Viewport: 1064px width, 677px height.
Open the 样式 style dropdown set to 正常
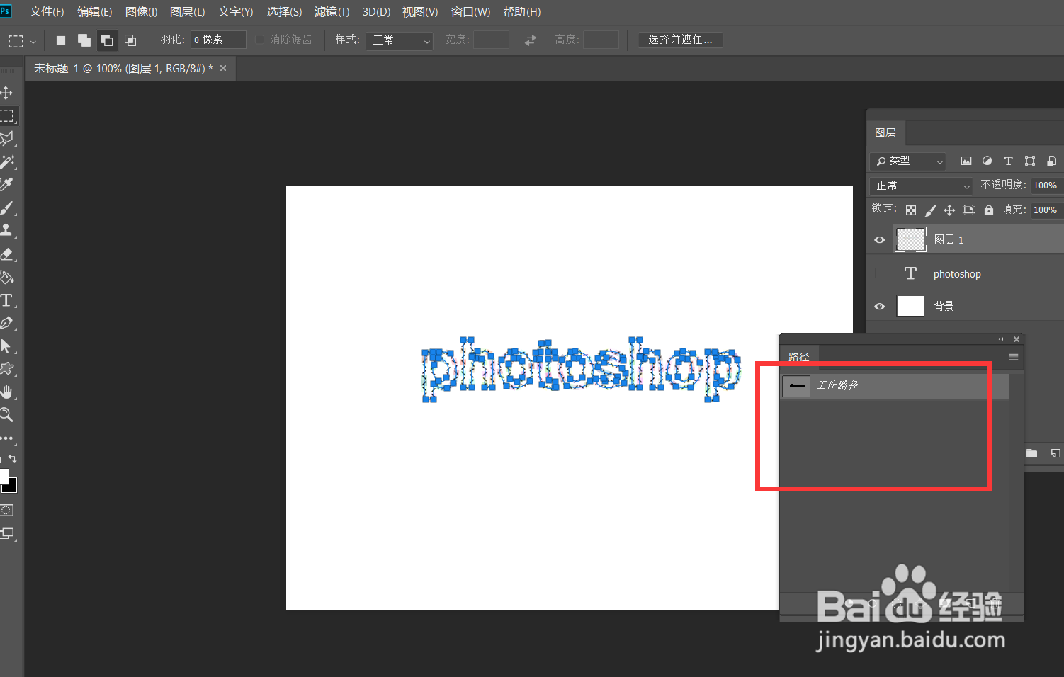(x=400, y=40)
